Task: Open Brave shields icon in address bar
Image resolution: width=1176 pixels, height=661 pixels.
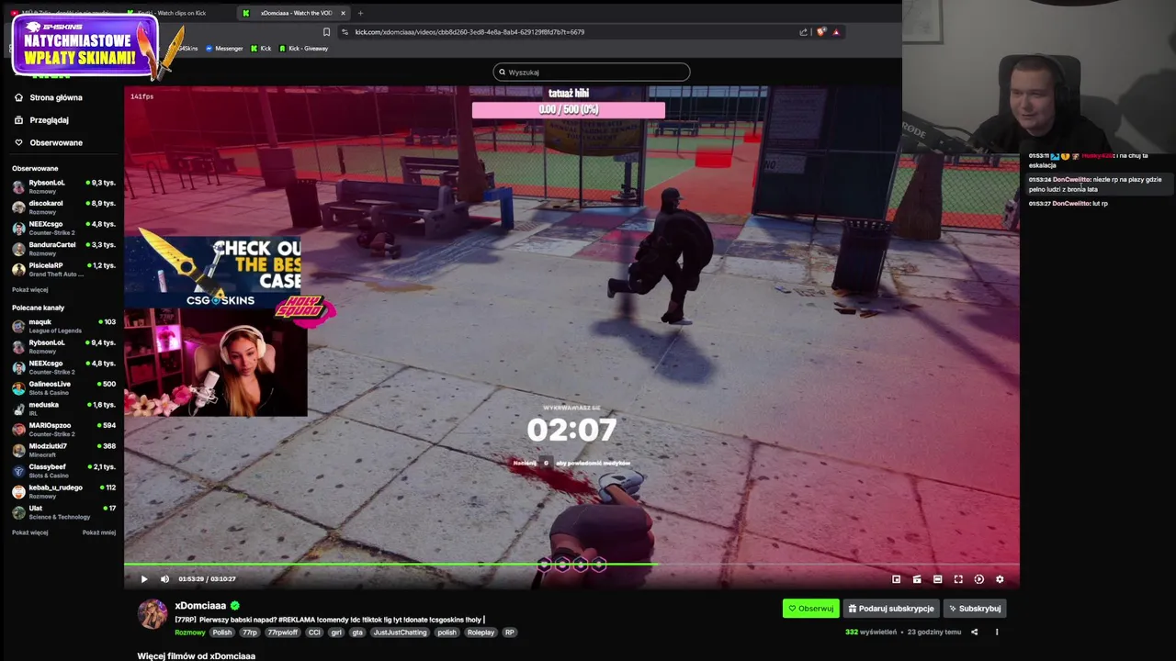Action: (821, 32)
